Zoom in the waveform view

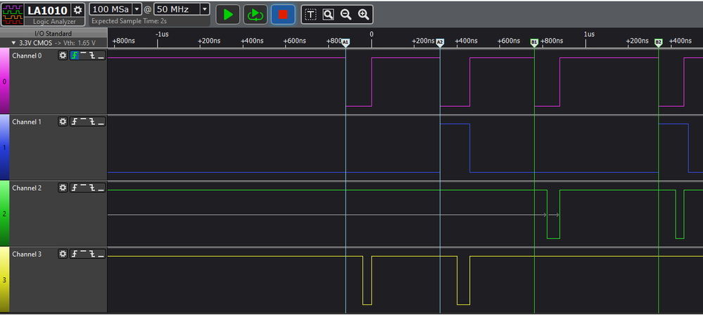click(364, 14)
